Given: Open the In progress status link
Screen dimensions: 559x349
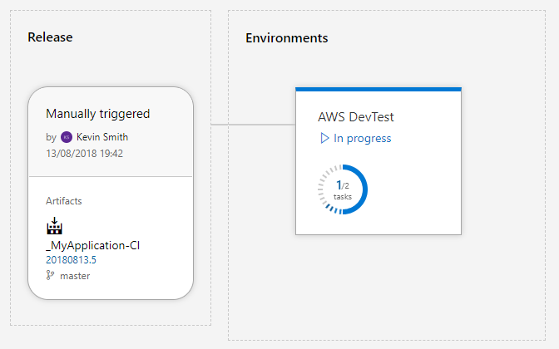Looking at the screenshot, I should 362,138.
